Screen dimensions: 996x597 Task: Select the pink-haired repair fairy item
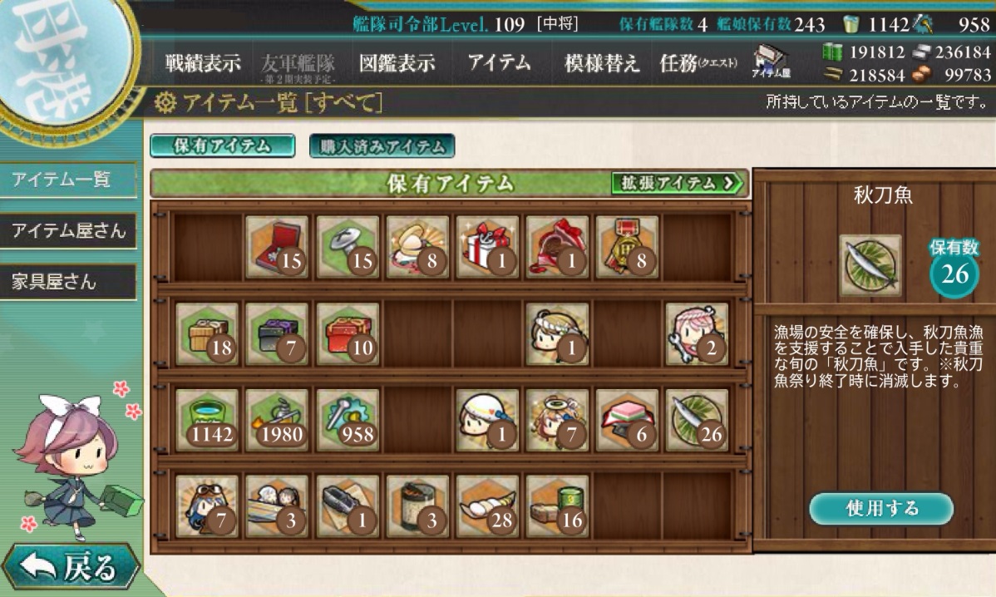(x=697, y=333)
